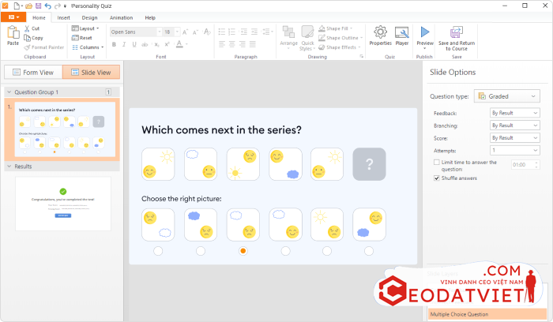Viewport: 553px width, 322px height.
Task: Open the Question type dropdown
Action: pyautogui.click(x=507, y=96)
